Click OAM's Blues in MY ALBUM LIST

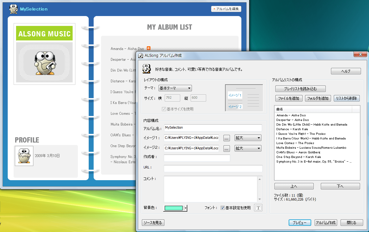click(122, 135)
